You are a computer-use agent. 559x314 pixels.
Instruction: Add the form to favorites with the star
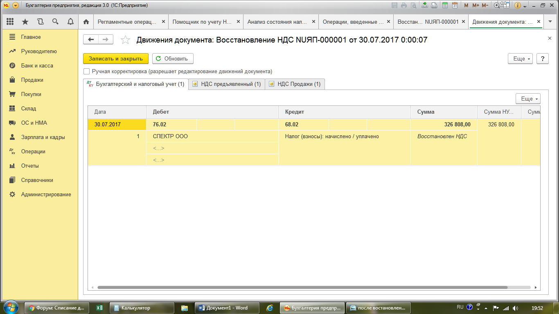(125, 40)
